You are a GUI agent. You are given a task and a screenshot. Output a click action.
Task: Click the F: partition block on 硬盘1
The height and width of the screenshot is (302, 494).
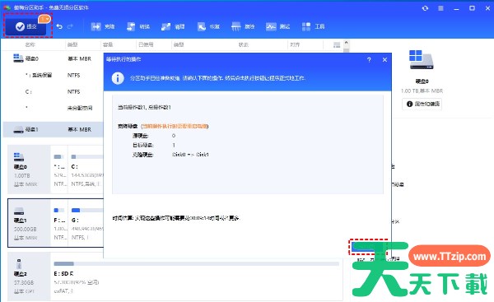pos(59,223)
